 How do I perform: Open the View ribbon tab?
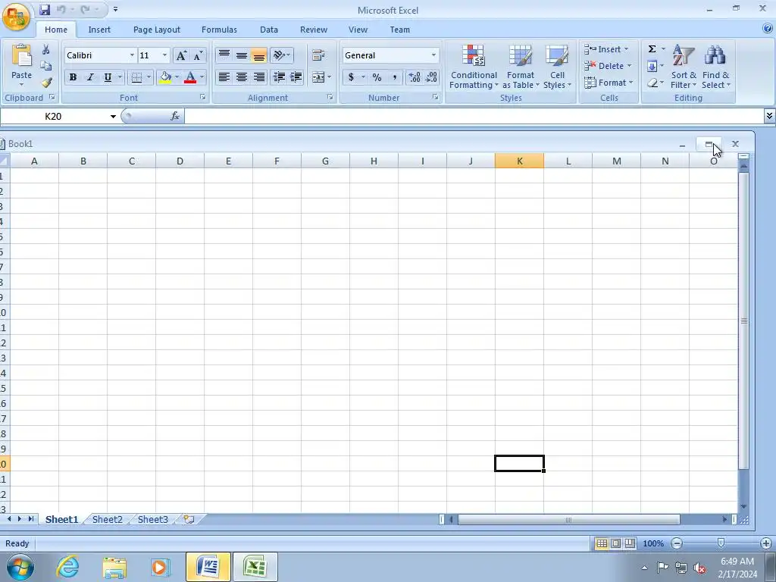[358, 30]
